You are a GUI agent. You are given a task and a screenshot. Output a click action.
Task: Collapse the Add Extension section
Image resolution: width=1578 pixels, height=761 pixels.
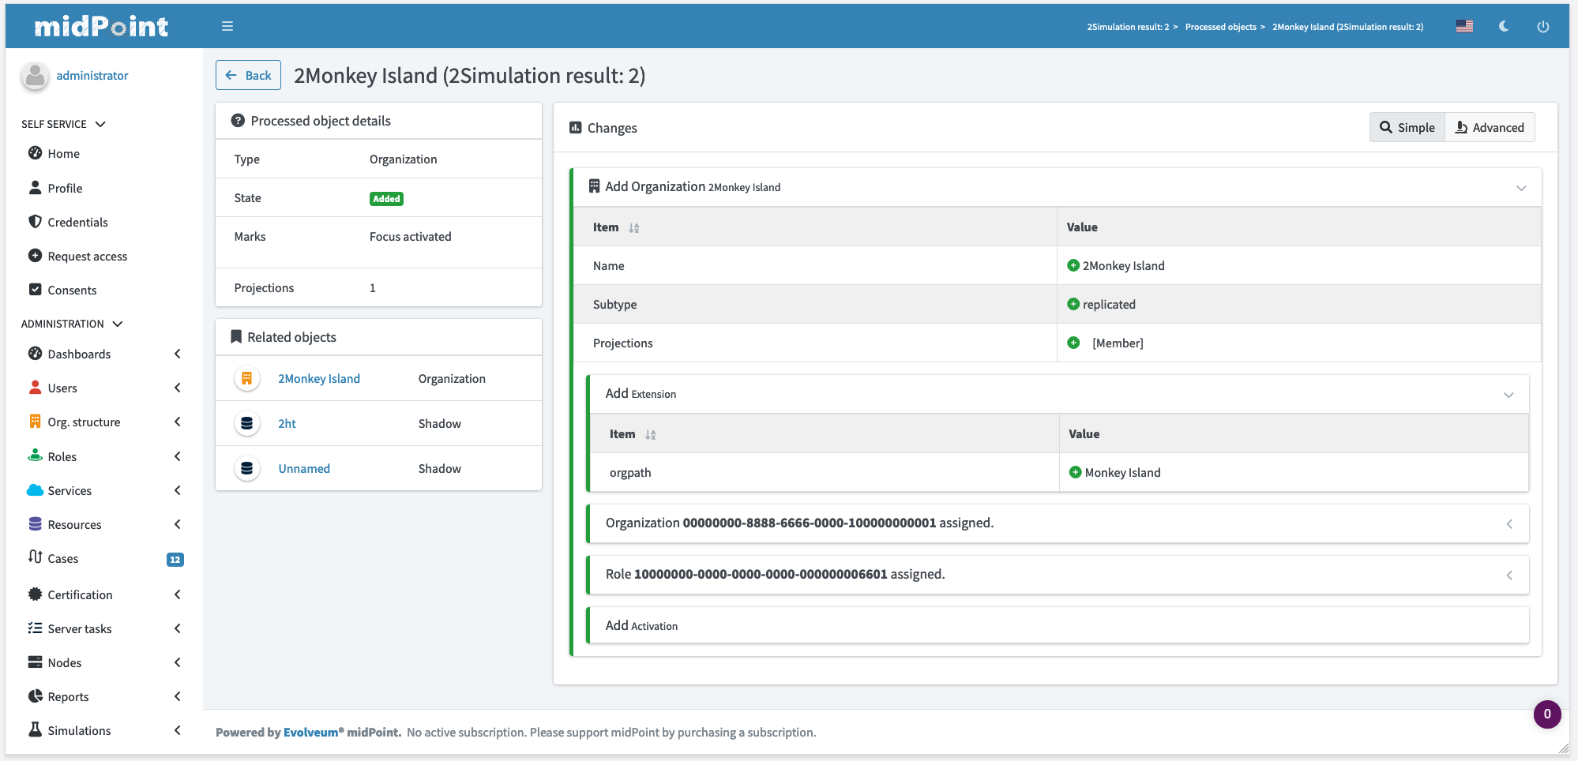tap(1508, 395)
